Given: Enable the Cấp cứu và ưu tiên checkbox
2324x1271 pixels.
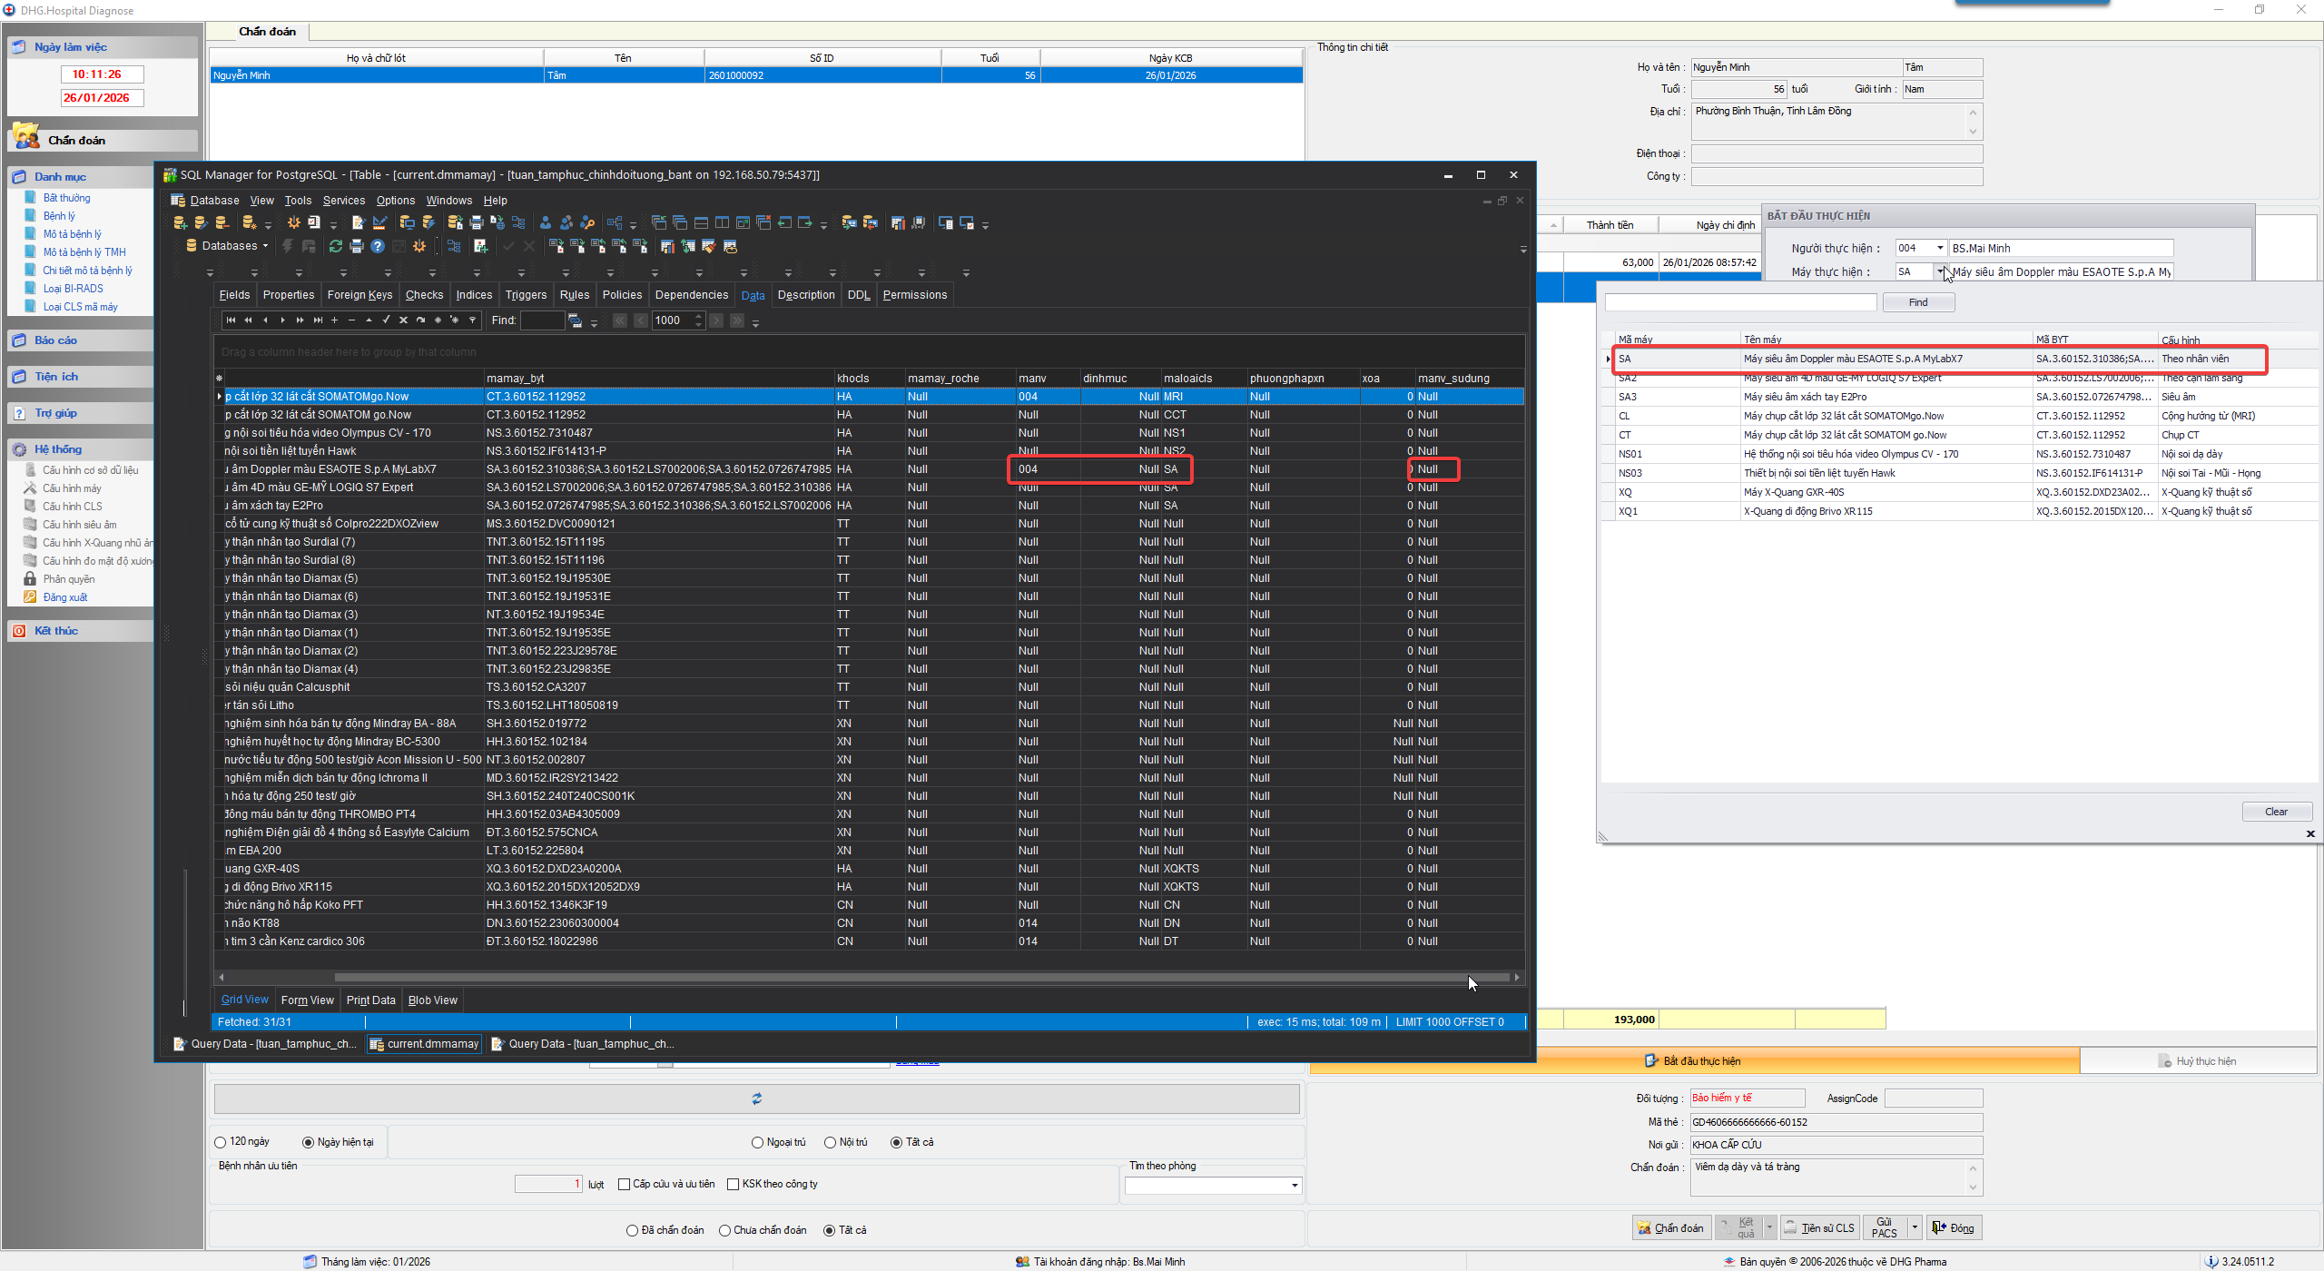Looking at the screenshot, I should (x=624, y=1184).
